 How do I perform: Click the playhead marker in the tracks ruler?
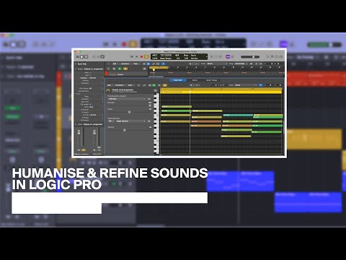[x=154, y=70]
